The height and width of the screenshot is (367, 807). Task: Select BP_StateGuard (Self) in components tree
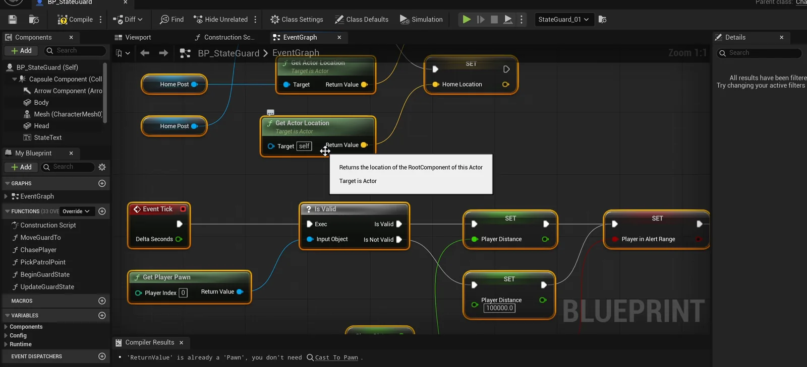(47, 67)
